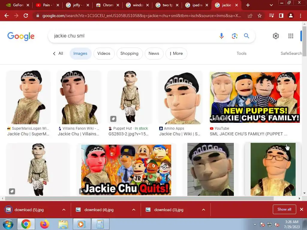Open a new tab with plus button
The image size is (307, 230).
(248, 5)
